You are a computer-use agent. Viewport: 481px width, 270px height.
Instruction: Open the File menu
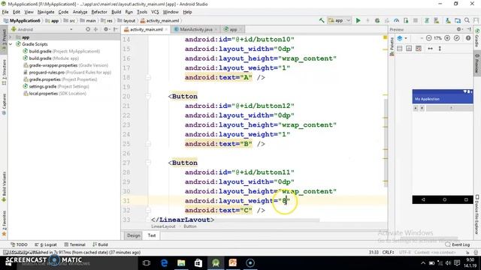pyautogui.click(x=5, y=12)
